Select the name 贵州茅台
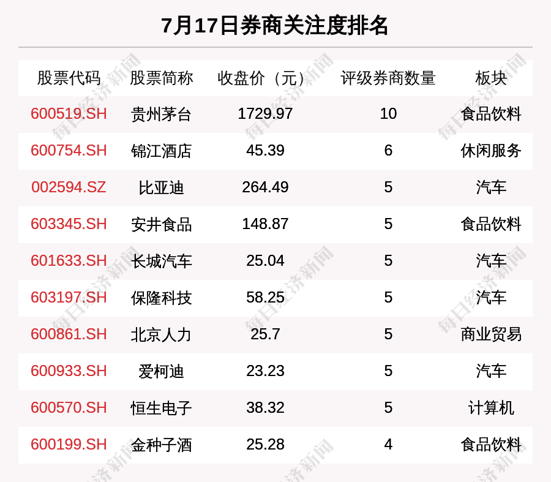This screenshot has height=482, width=551. coord(161,115)
